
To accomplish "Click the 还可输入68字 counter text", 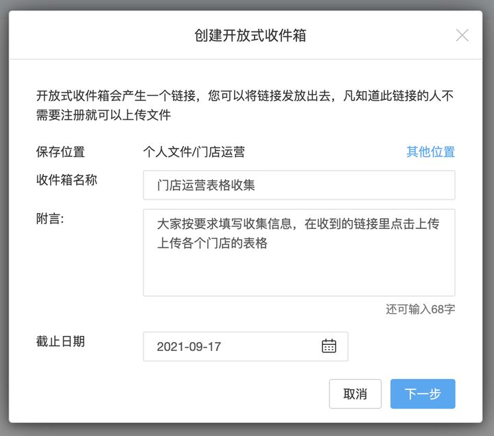I will (x=421, y=309).
